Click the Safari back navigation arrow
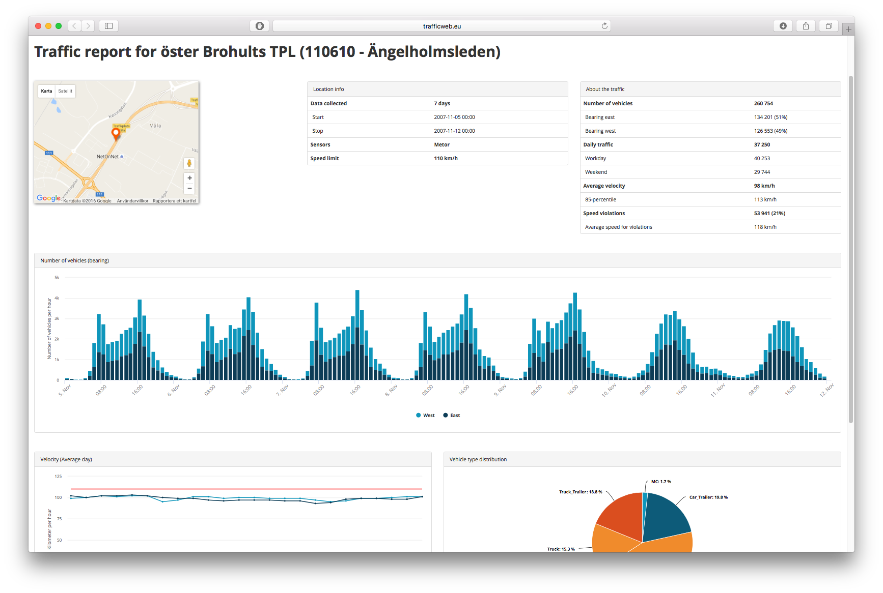883x593 pixels. tap(74, 25)
